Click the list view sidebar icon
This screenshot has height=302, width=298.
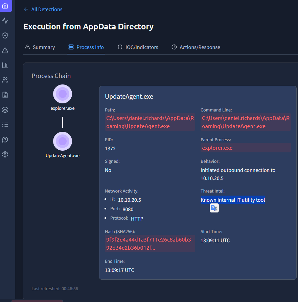(5, 125)
